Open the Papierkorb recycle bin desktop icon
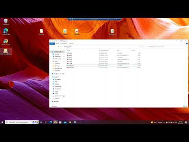 click(6, 22)
